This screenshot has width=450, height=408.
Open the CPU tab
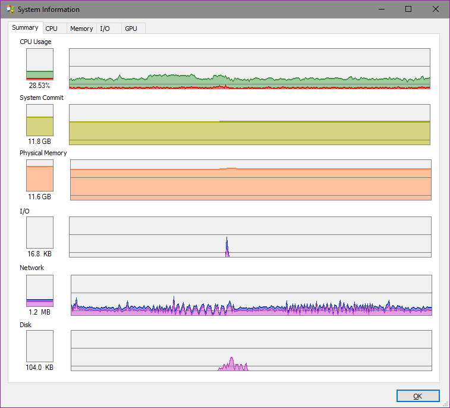(x=52, y=29)
